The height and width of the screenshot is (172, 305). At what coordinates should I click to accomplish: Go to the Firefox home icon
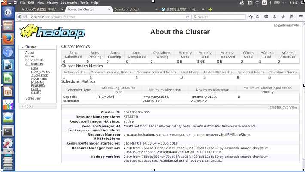click(283, 17)
